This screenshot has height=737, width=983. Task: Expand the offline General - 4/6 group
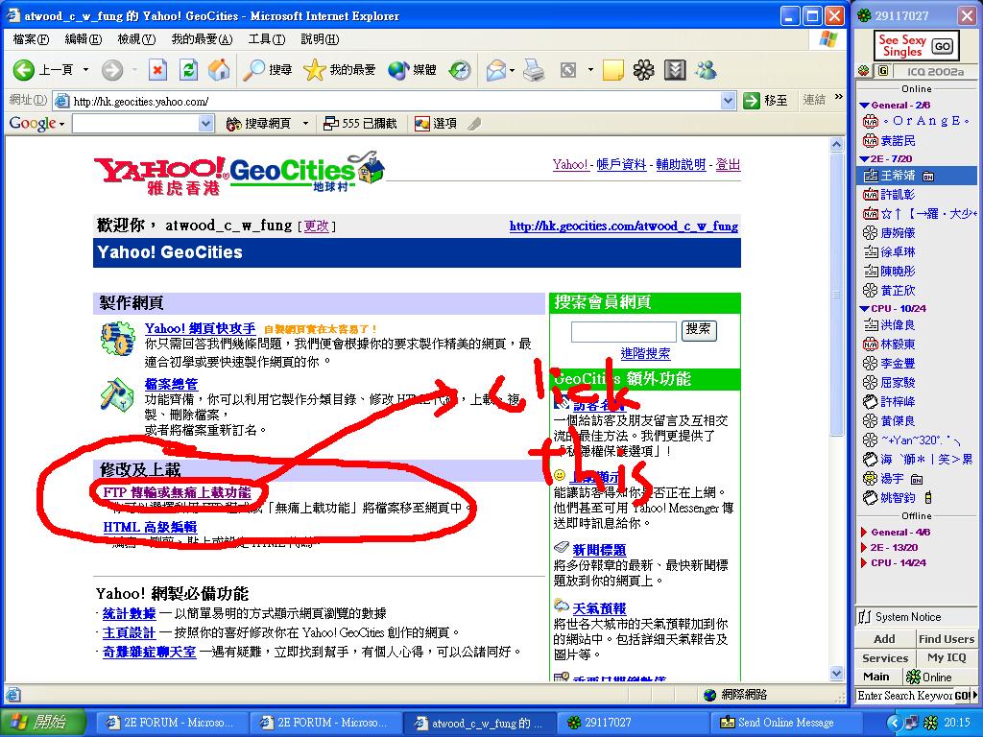[865, 532]
